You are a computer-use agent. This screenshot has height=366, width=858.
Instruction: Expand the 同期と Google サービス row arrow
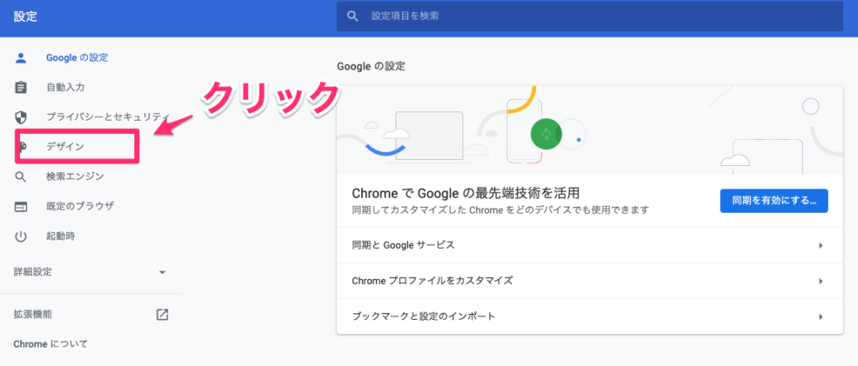[x=820, y=245]
